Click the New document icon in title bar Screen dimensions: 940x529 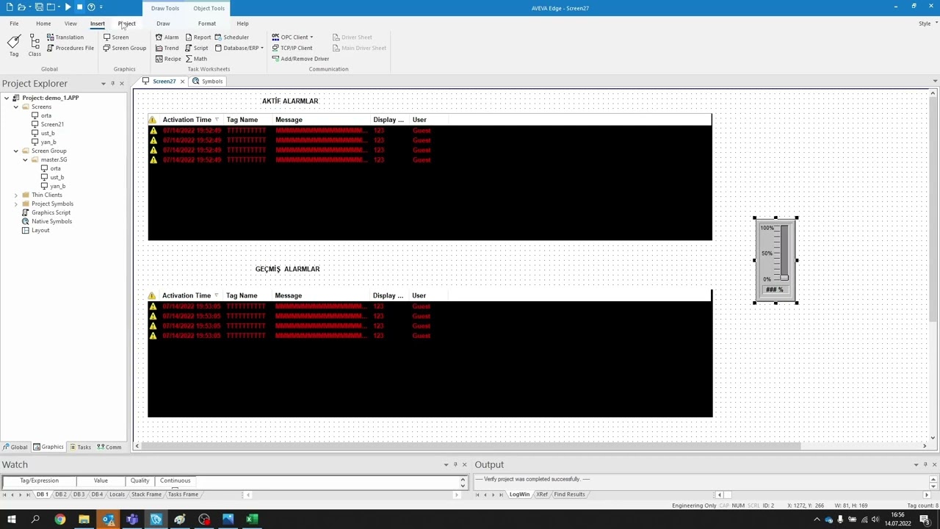(10, 7)
